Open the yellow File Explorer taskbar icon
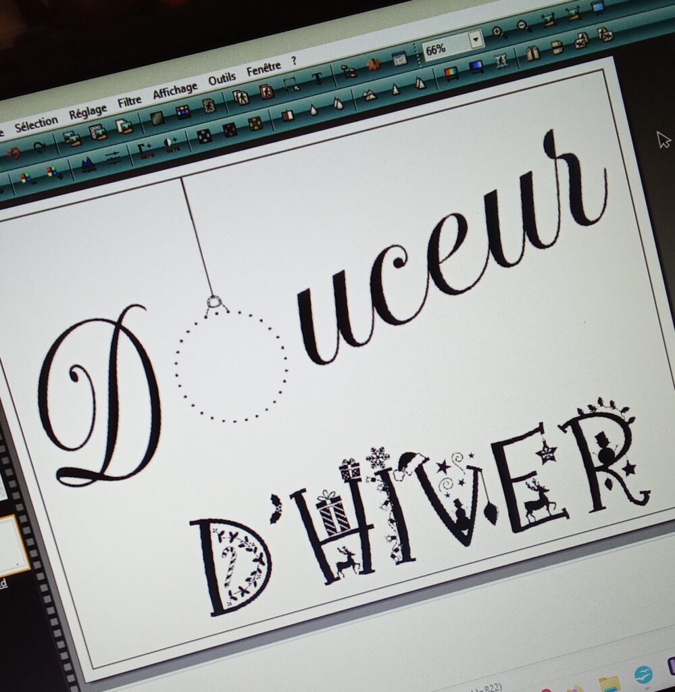 click(x=609, y=684)
